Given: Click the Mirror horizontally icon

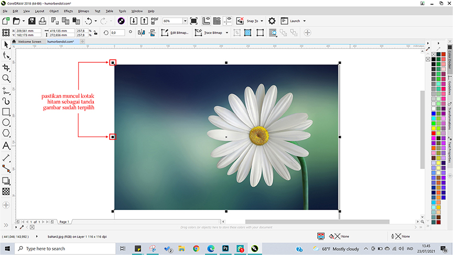Looking at the screenshot, I should 141,32.
